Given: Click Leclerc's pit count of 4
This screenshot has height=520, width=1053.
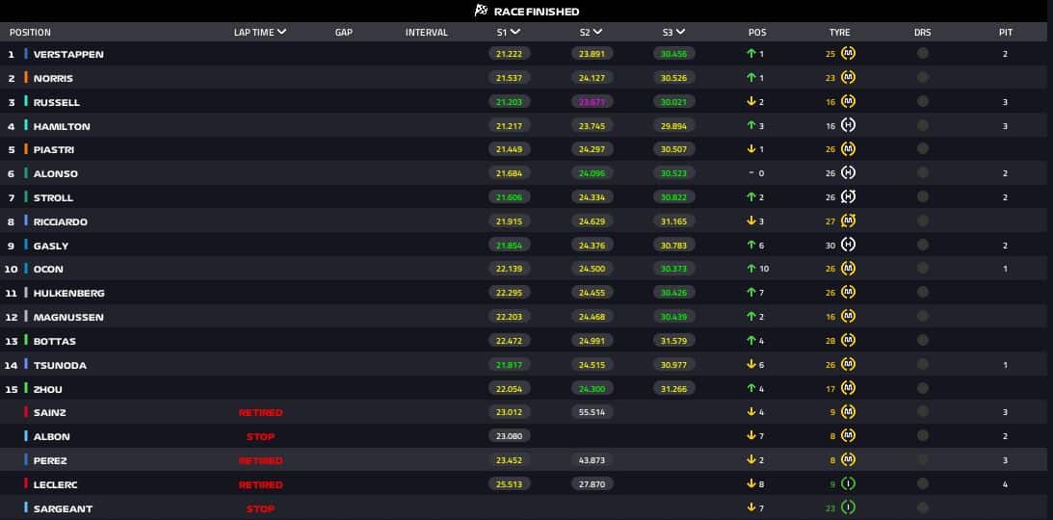Looking at the screenshot, I should point(1006,484).
